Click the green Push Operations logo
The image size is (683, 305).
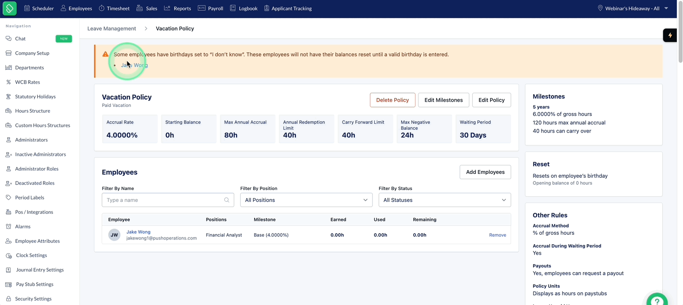[9, 8]
